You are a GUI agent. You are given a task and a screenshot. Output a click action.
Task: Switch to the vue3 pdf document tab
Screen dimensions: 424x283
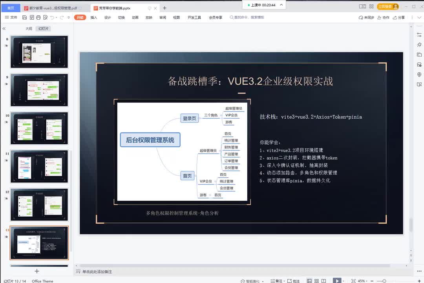coord(53,8)
